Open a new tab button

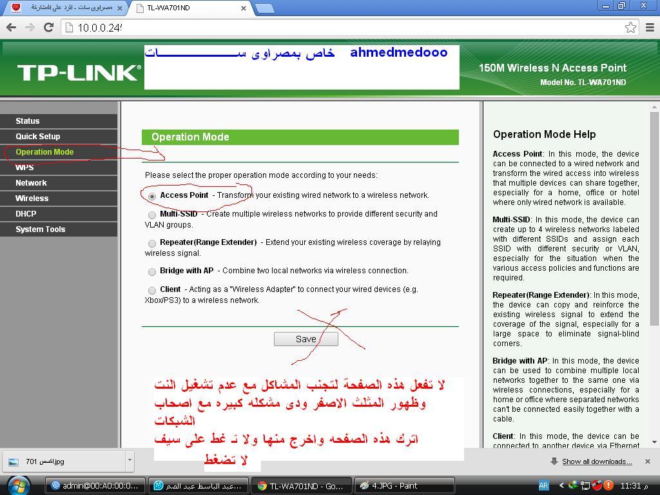[264, 8]
